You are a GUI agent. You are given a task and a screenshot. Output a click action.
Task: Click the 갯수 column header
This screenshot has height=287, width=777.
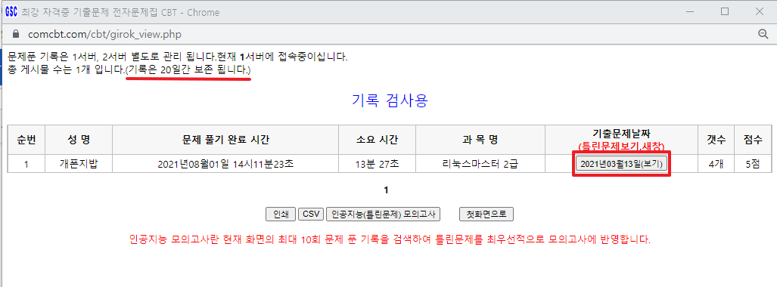click(x=716, y=140)
